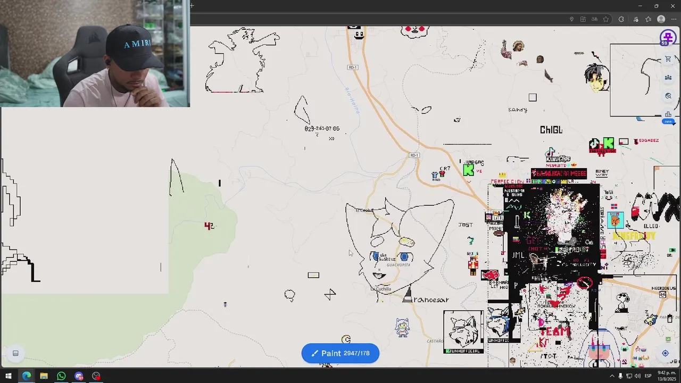
Task: Open a new browser tab with plus button
Action: (192, 6)
